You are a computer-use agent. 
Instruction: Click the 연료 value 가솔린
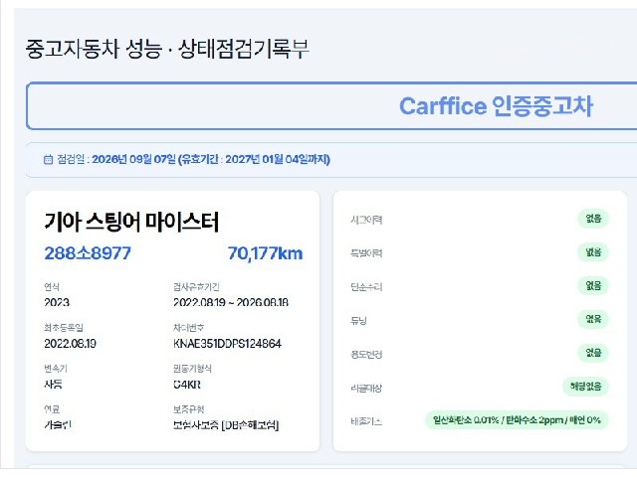58,424
